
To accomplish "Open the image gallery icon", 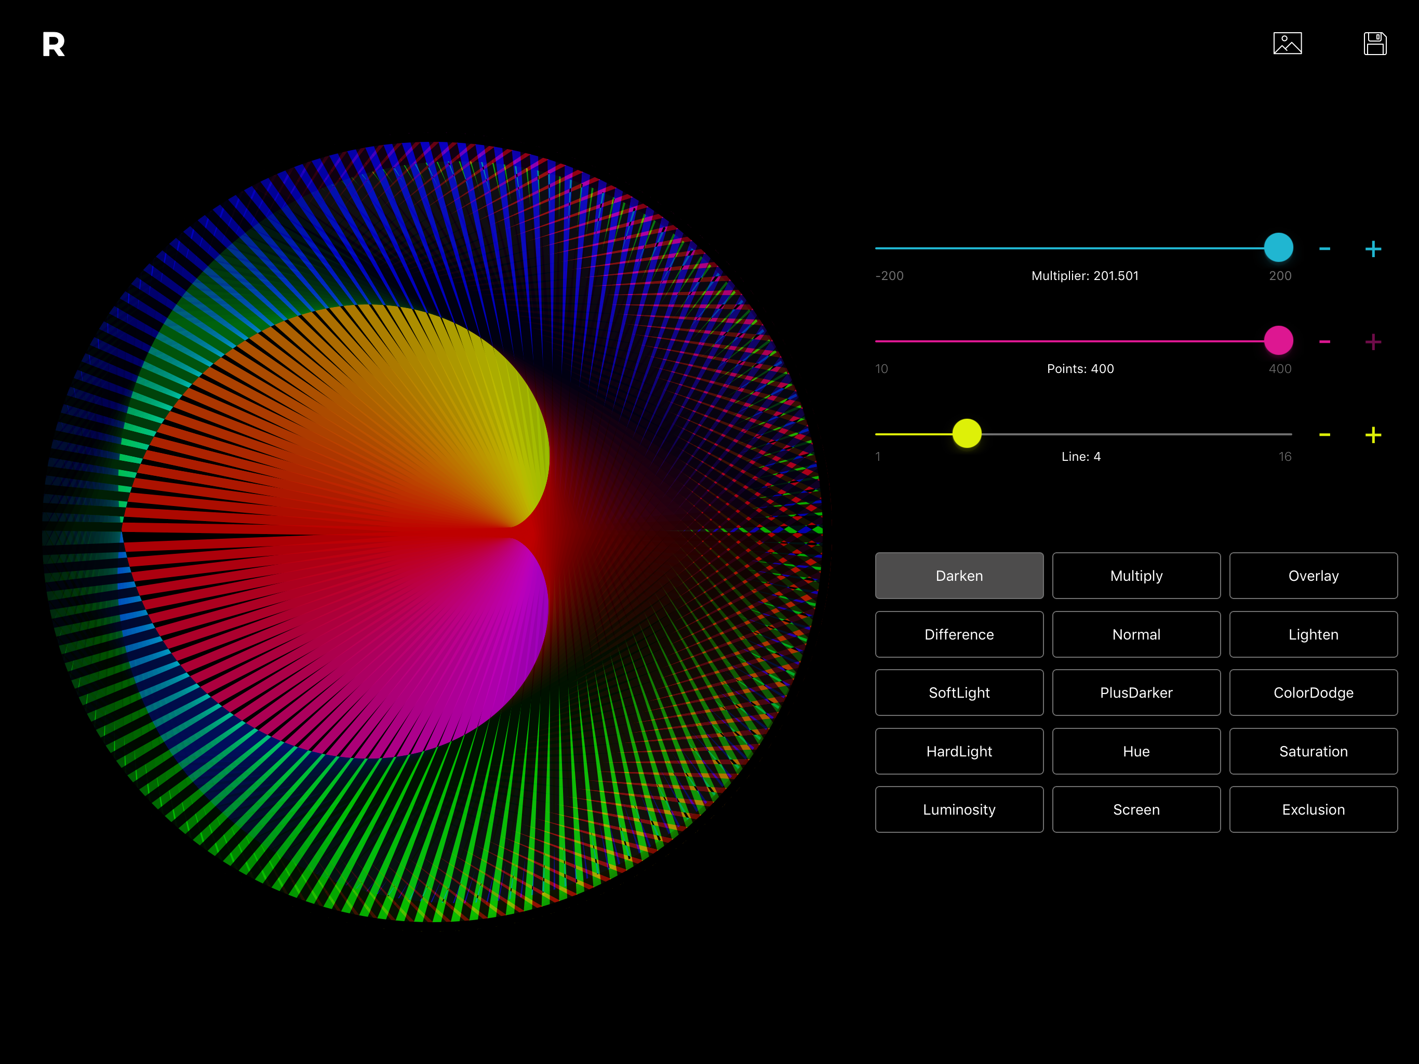I will [x=1287, y=44].
